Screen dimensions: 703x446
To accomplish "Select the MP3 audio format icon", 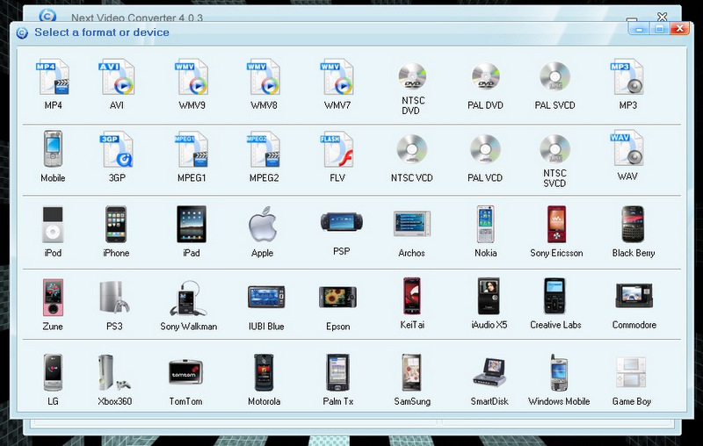I will click(x=627, y=76).
